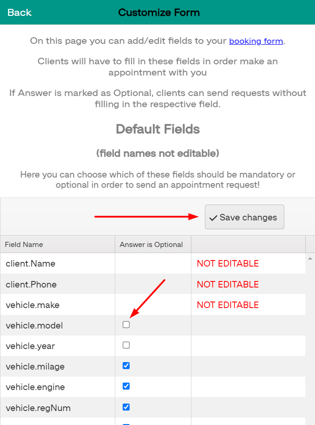Click the checkmark icon inside Save changes
This screenshot has height=425, width=315.
pyautogui.click(x=213, y=217)
